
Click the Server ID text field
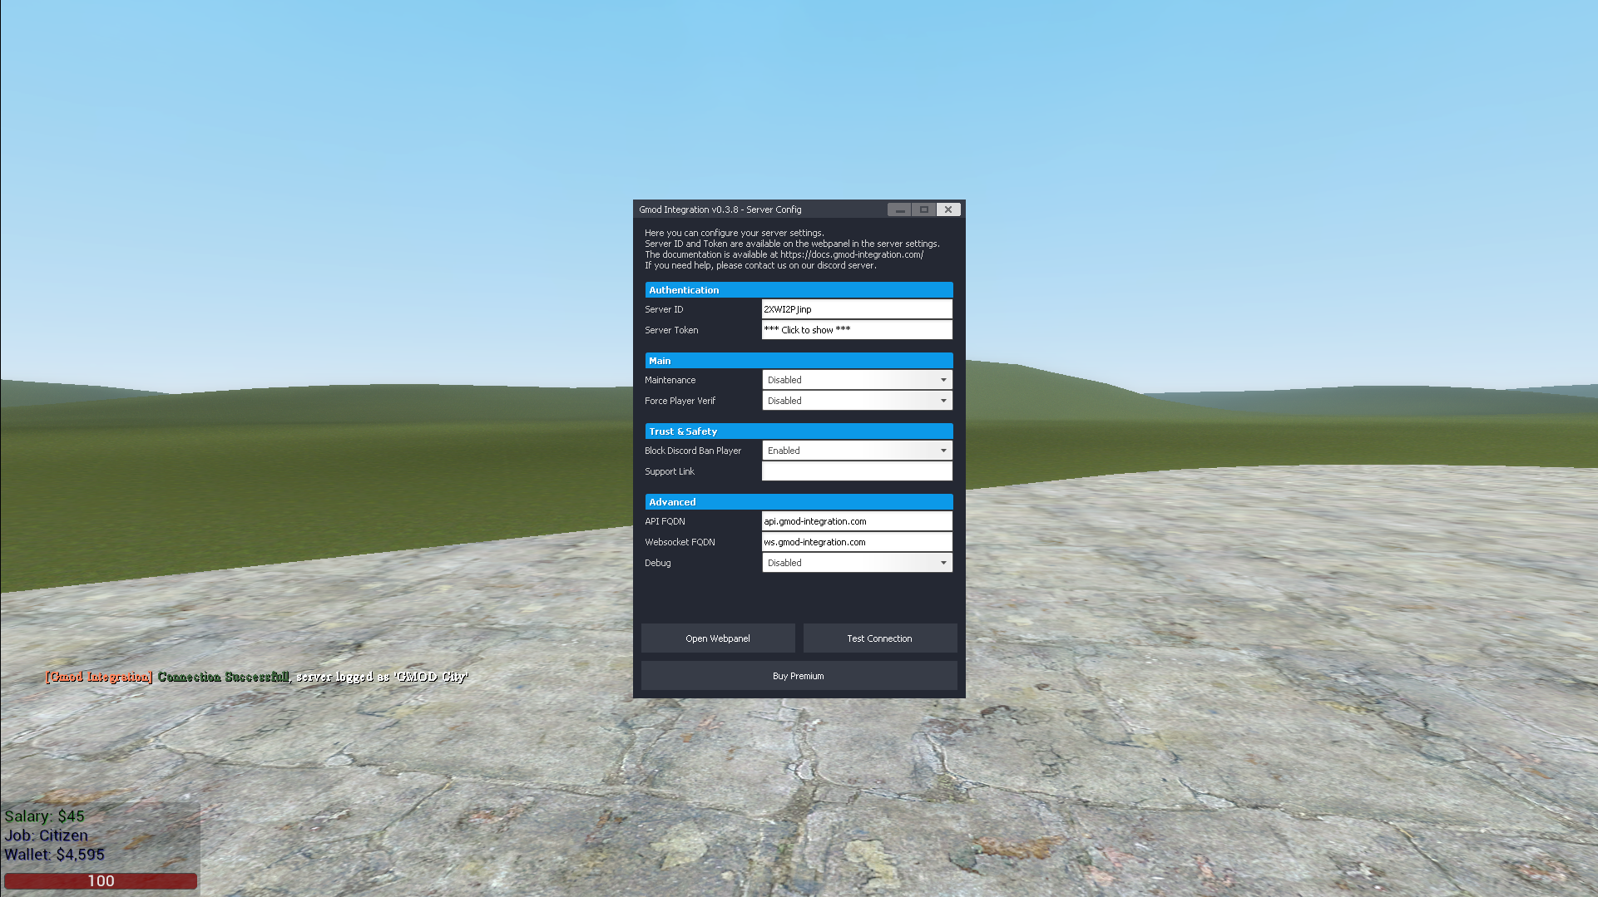click(856, 309)
